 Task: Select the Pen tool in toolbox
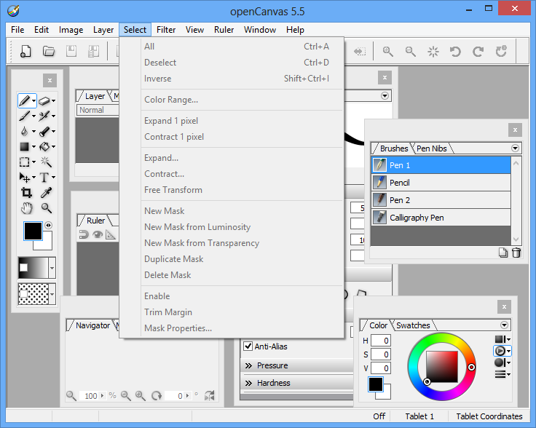click(24, 100)
